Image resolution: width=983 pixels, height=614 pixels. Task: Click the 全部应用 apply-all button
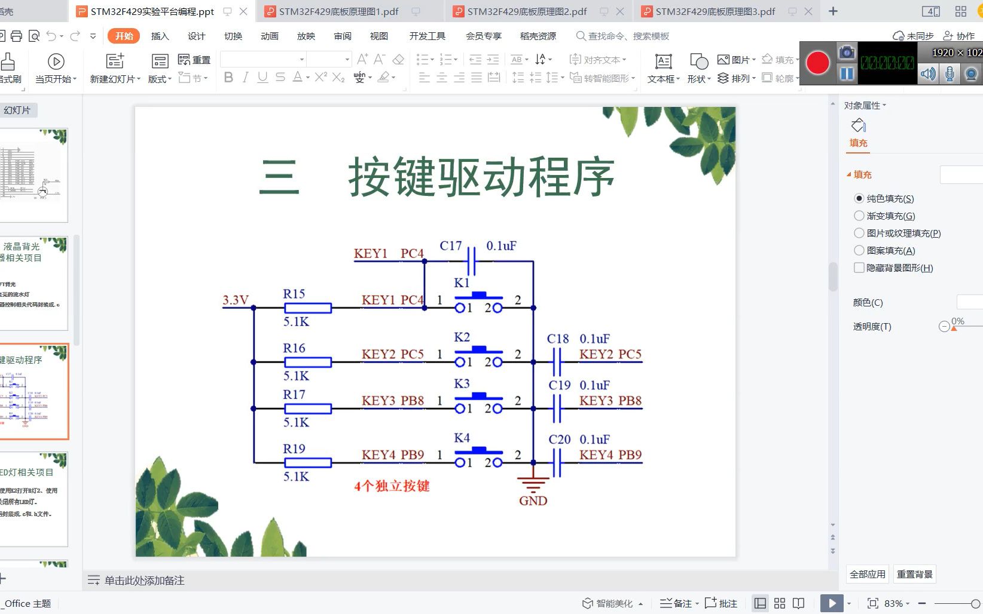pos(867,573)
